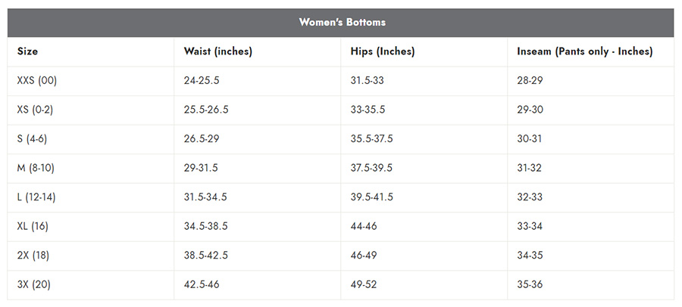Select waist value 26.5-29
Image resolution: width=682 pixels, height=307 pixels.
click(x=202, y=139)
